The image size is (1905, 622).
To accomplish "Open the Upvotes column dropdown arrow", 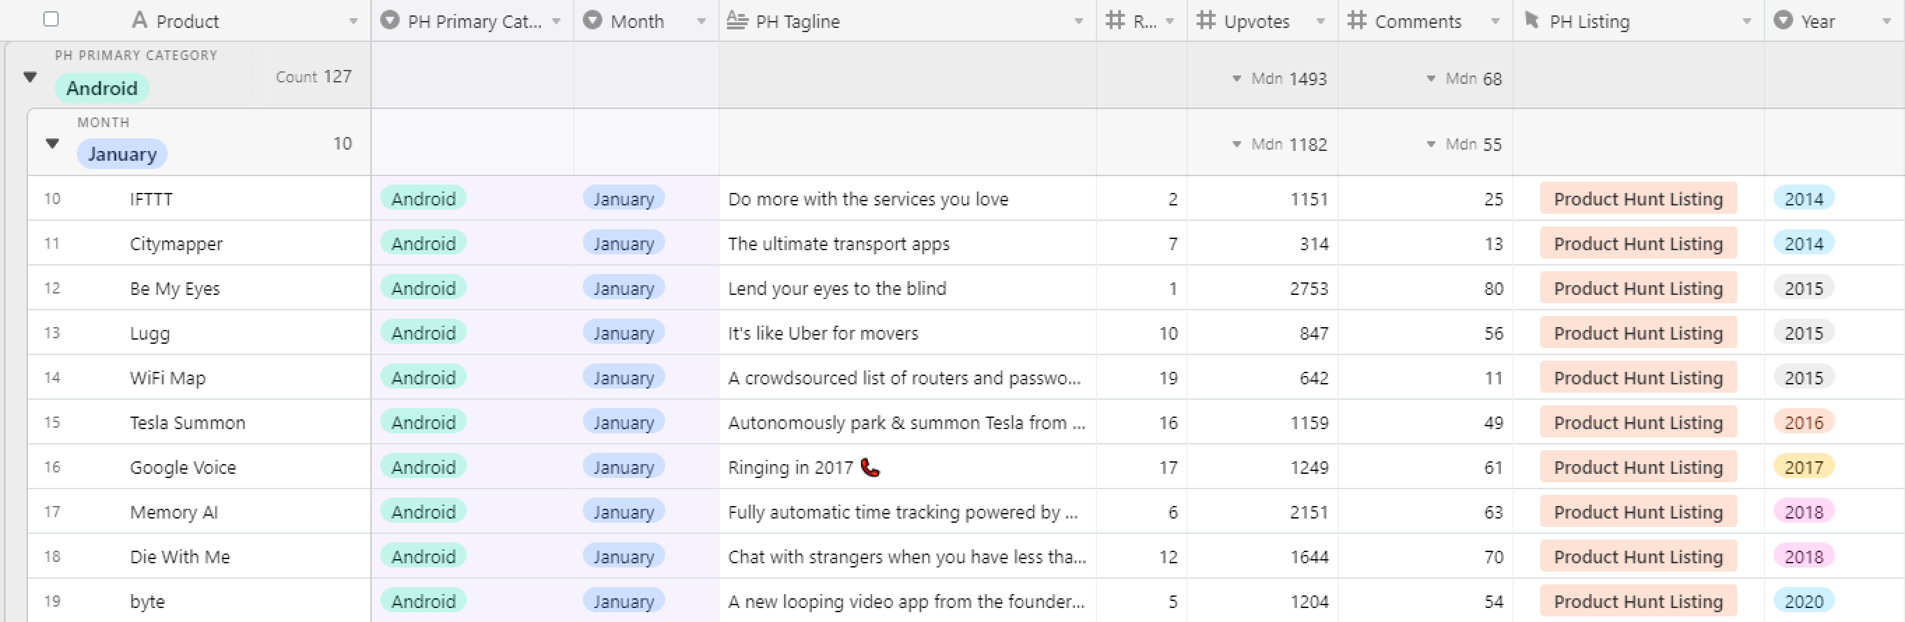I will tap(1321, 22).
